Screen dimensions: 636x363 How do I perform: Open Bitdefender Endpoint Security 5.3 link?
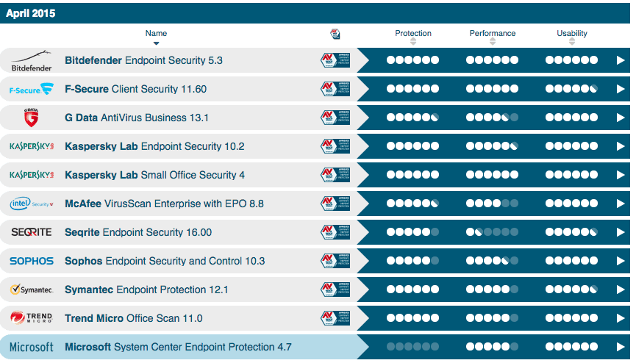(143, 60)
